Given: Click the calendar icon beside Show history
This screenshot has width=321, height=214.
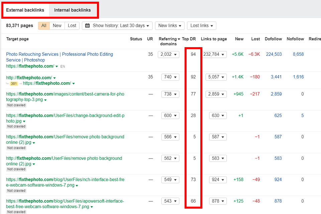Looking at the screenshot, I should [x=88, y=26].
